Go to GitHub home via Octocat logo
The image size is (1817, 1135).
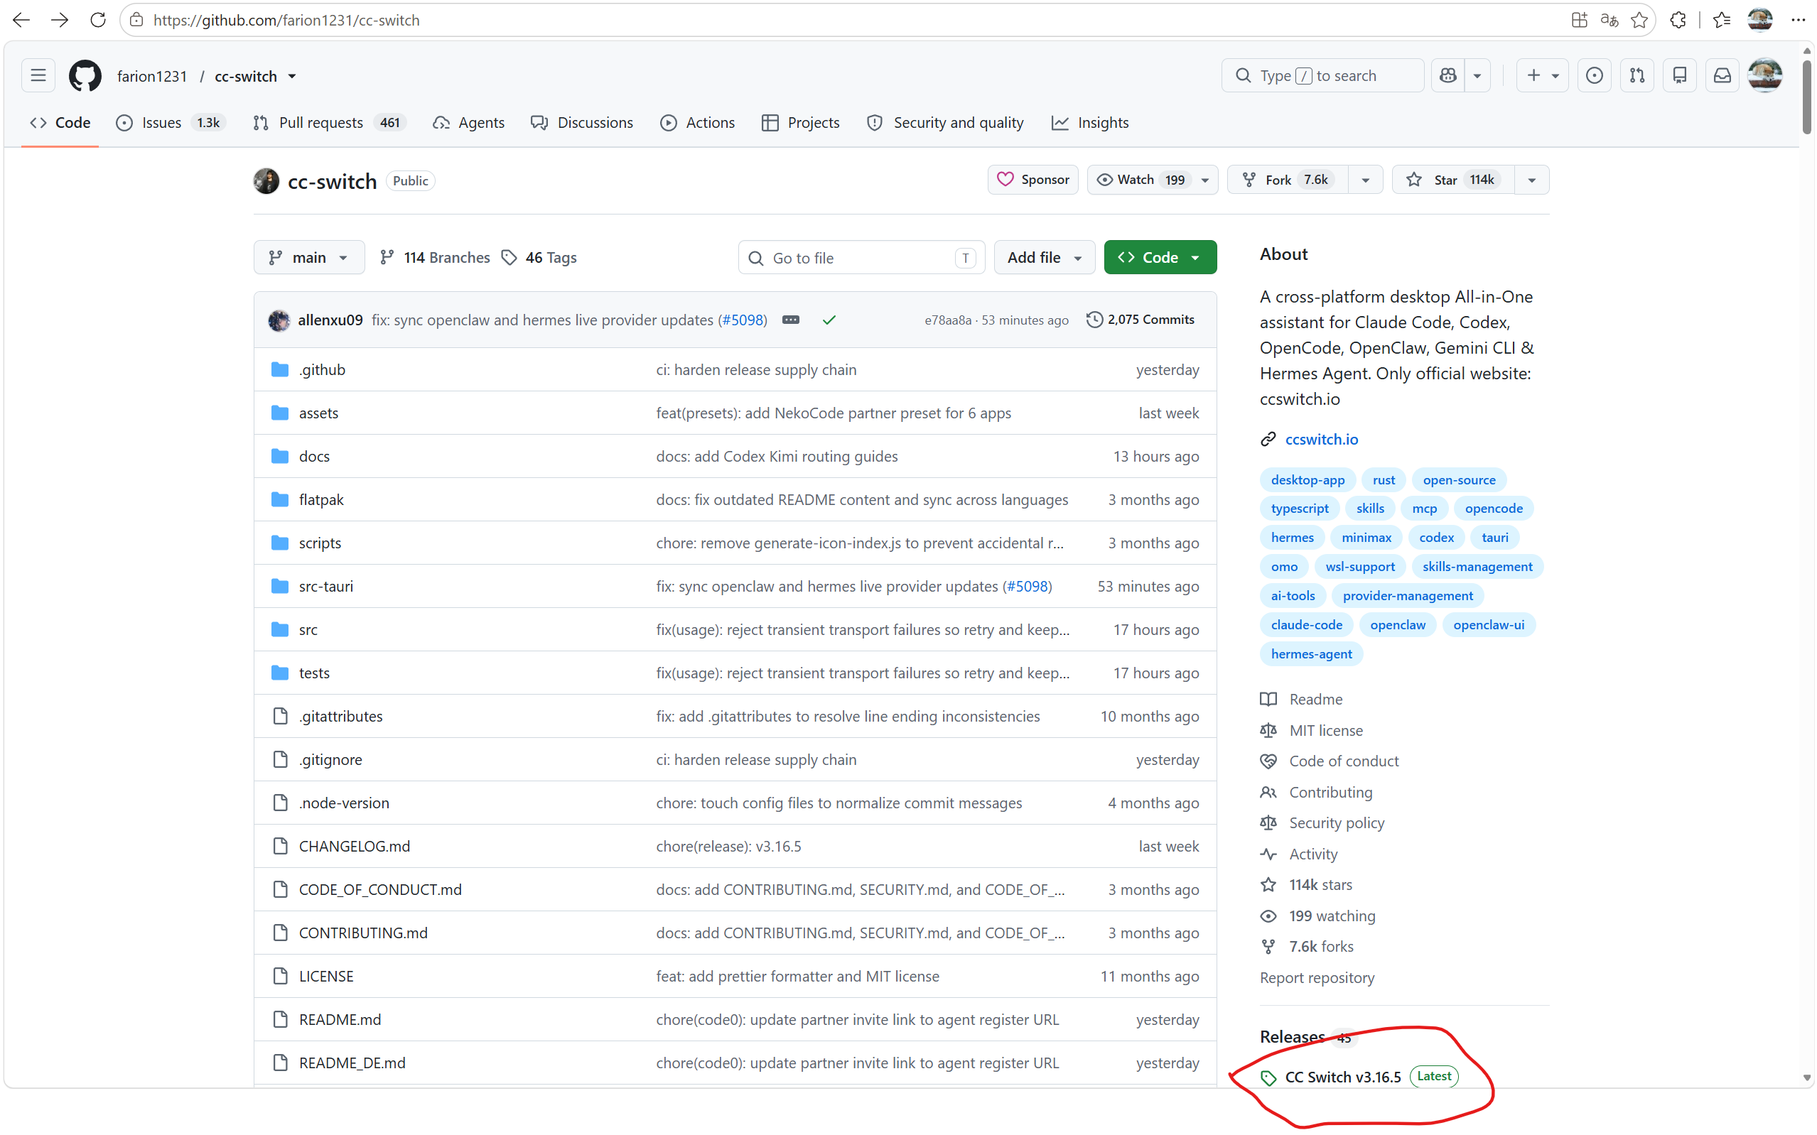[85, 76]
